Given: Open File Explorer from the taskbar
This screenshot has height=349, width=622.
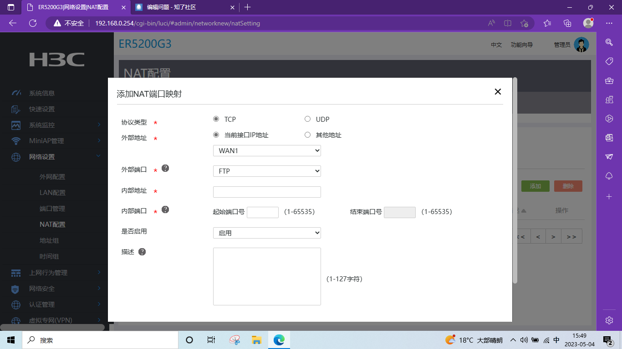Looking at the screenshot, I should tap(256, 340).
